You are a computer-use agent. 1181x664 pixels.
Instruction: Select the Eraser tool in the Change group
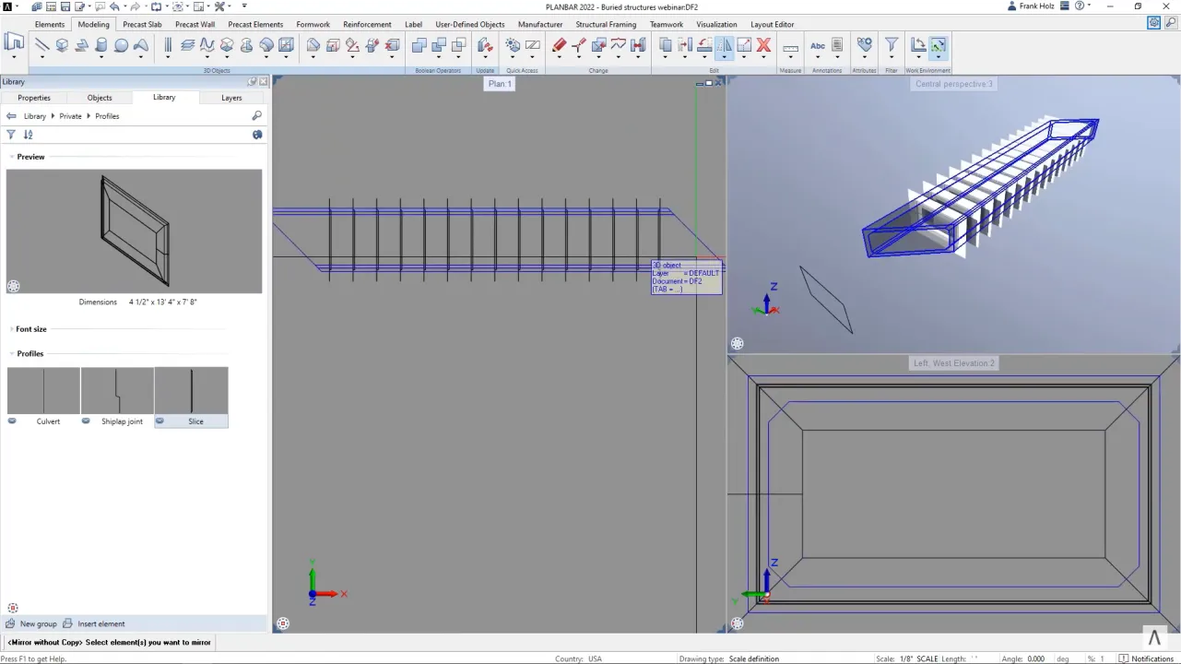coord(559,44)
